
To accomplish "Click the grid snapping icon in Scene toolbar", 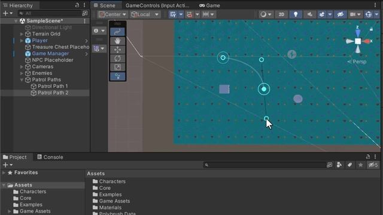I will (173, 14).
